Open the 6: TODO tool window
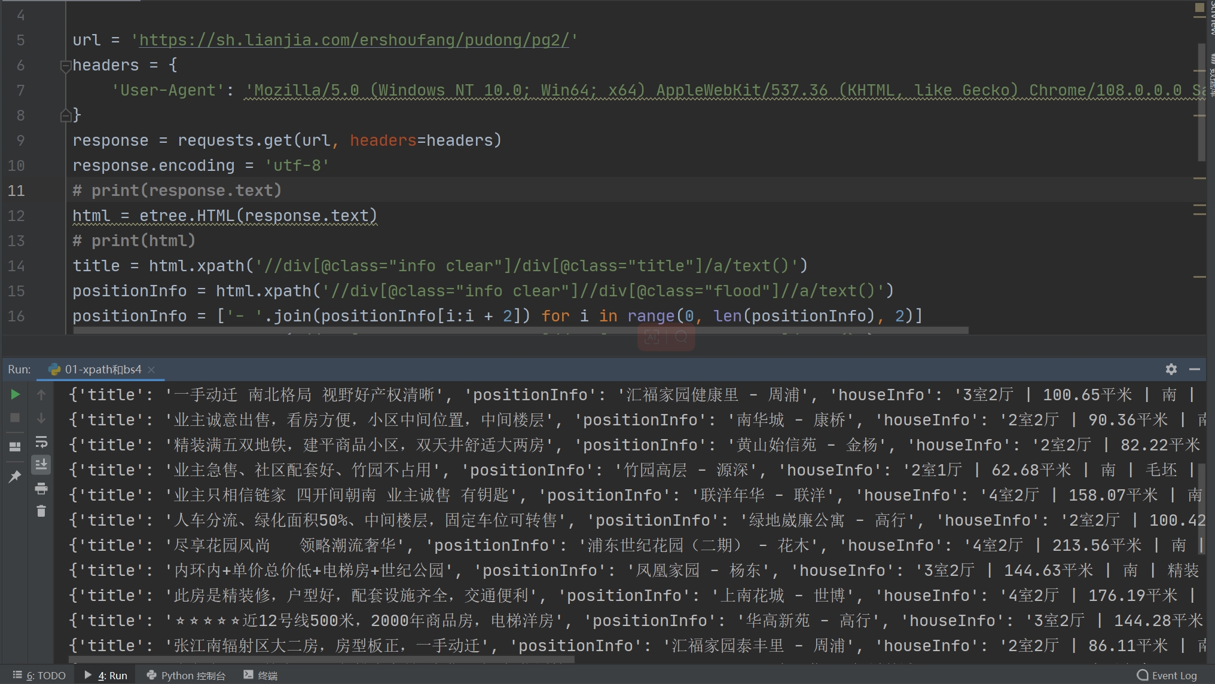This screenshot has height=684, width=1215. 39,675
